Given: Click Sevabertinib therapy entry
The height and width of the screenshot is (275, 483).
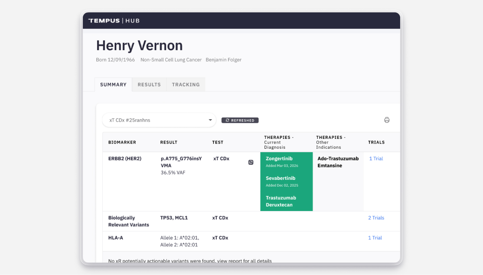Looking at the screenshot, I should click(280, 178).
